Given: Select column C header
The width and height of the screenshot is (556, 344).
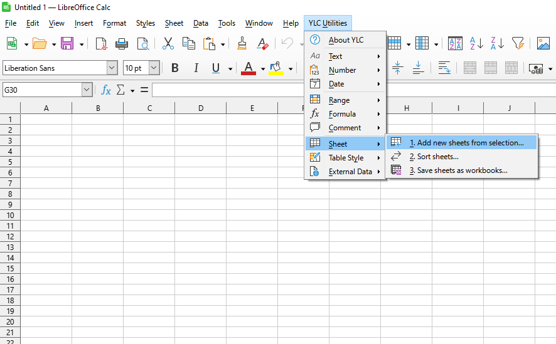Looking at the screenshot, I should 149,108.
